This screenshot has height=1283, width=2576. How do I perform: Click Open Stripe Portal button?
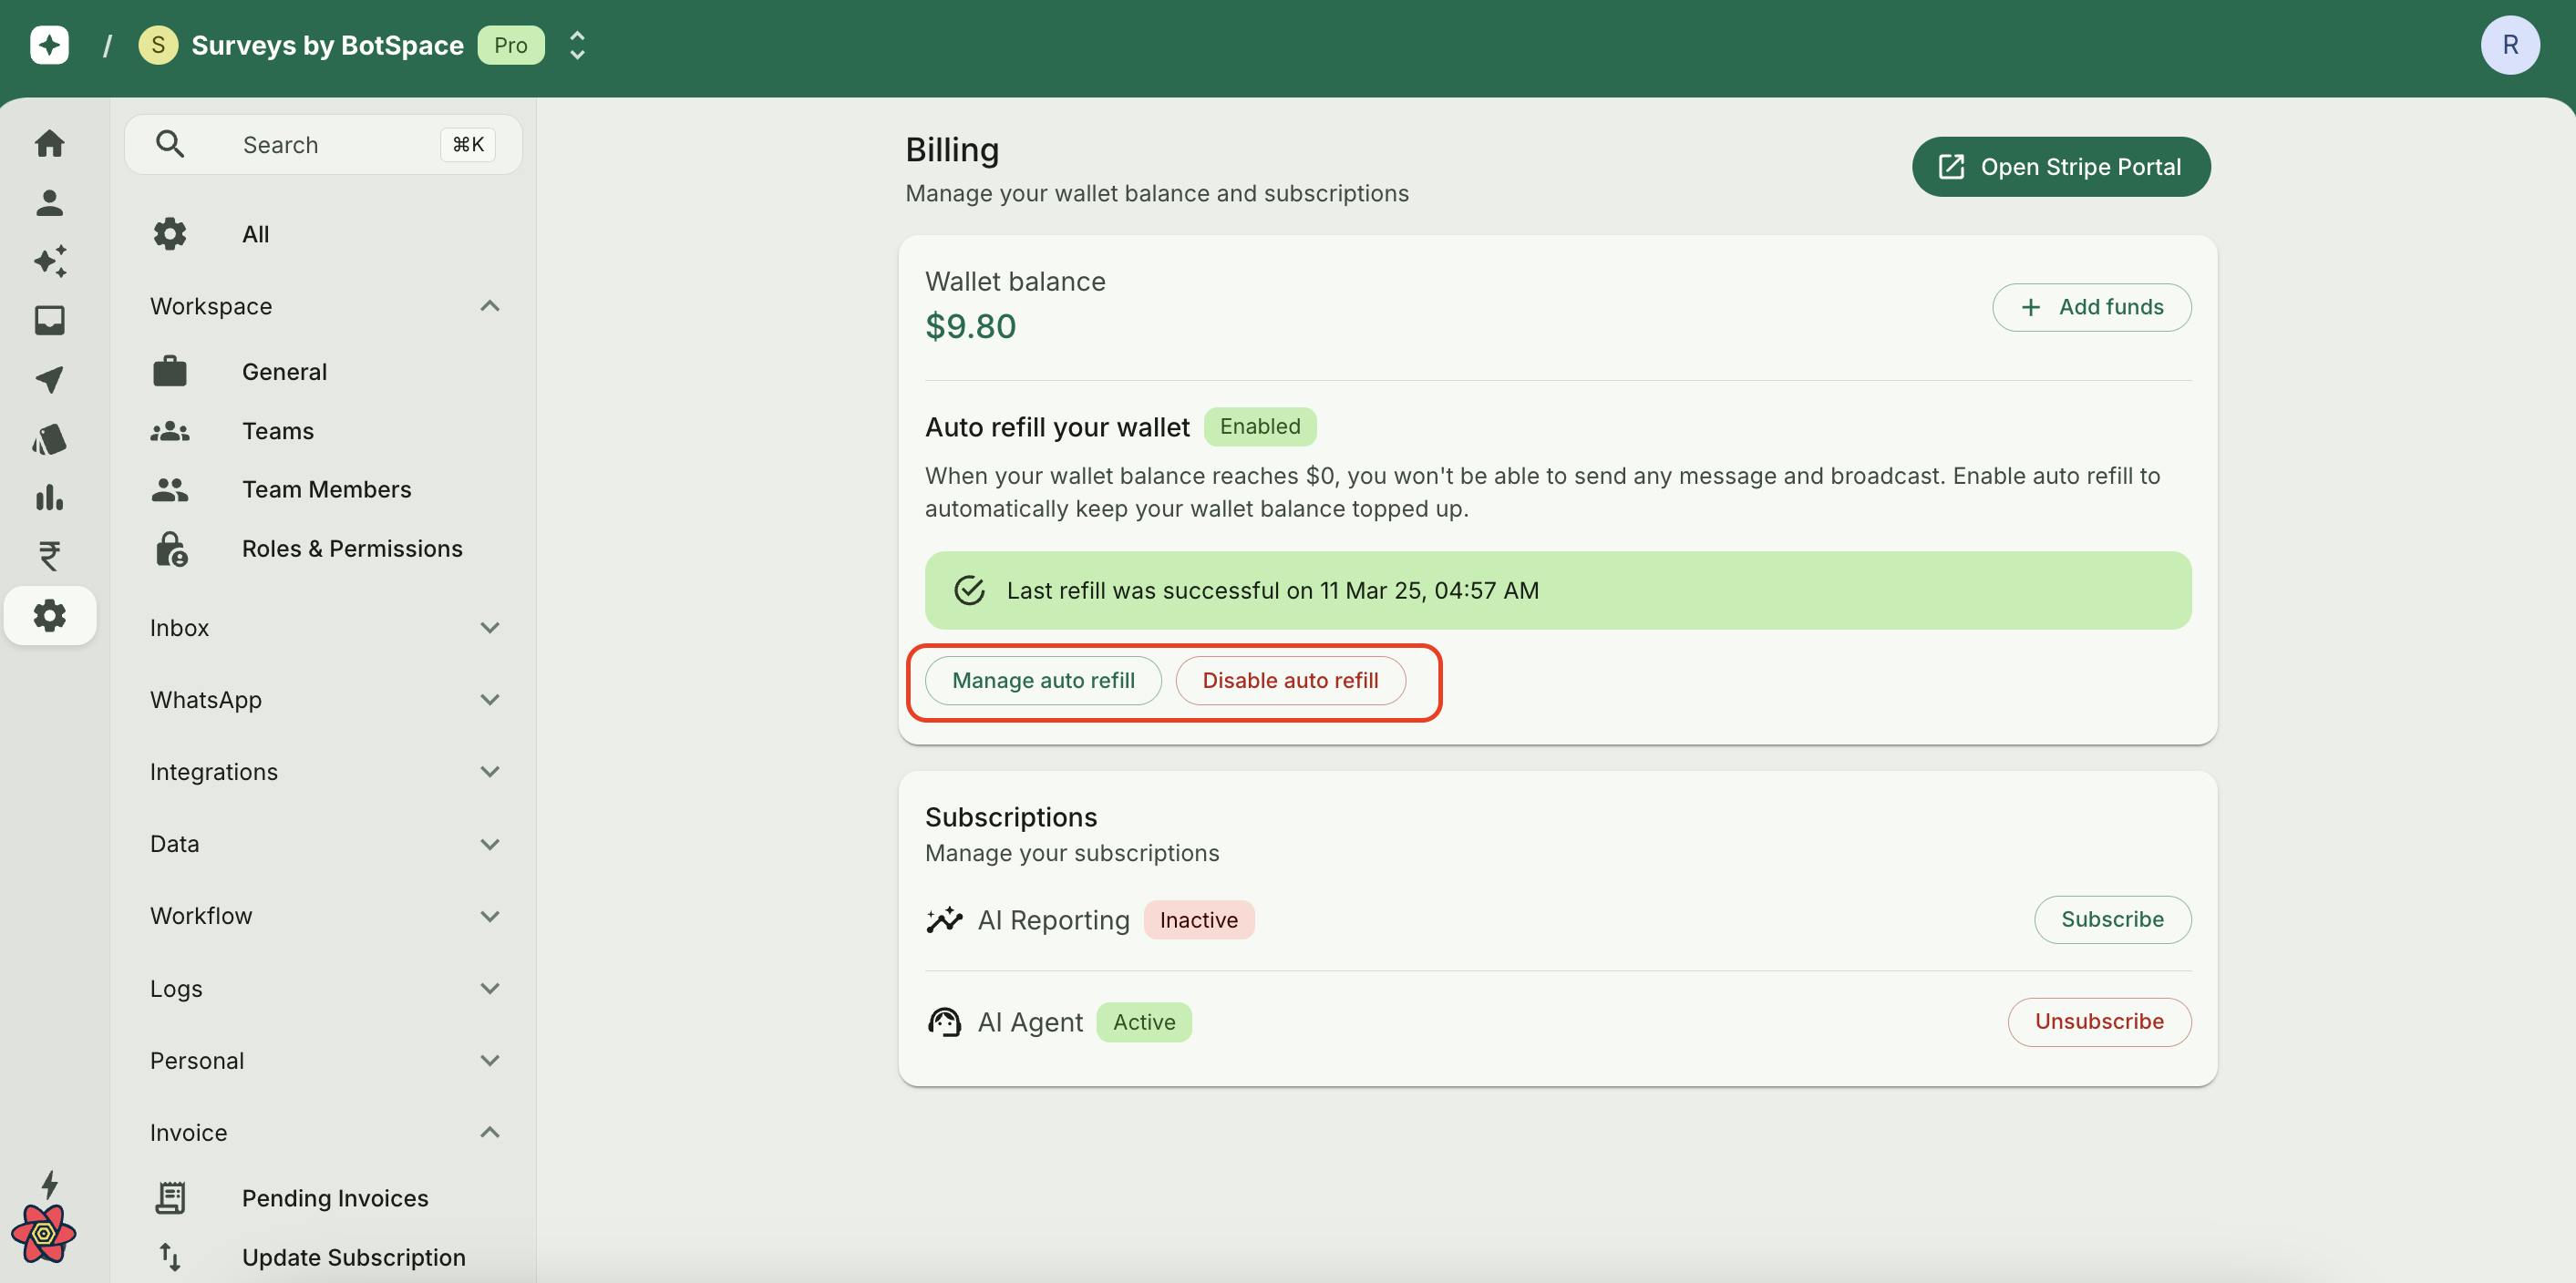click(x=2060, y=167)
